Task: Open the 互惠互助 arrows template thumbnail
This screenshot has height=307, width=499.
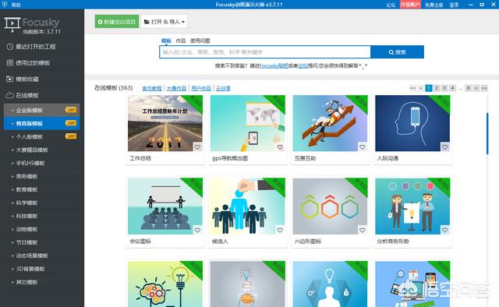Action: click(330, 123)
